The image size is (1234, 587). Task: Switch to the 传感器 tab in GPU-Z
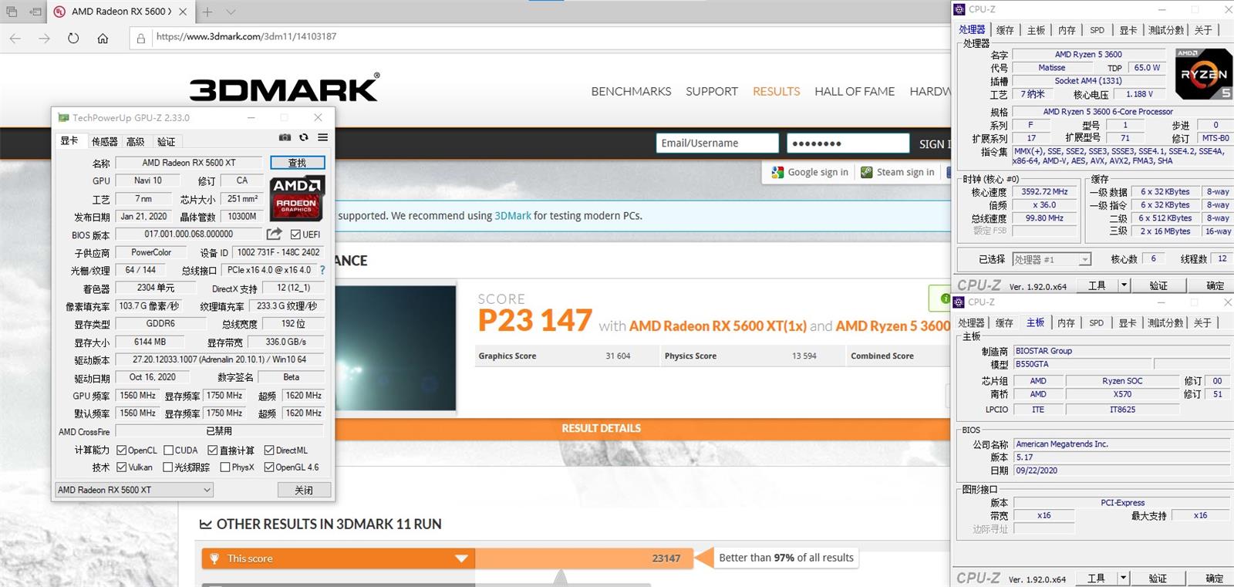click(104, 141)
